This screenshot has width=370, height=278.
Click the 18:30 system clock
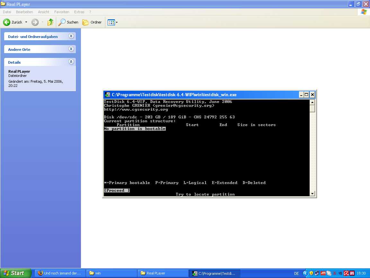[361, 273]
